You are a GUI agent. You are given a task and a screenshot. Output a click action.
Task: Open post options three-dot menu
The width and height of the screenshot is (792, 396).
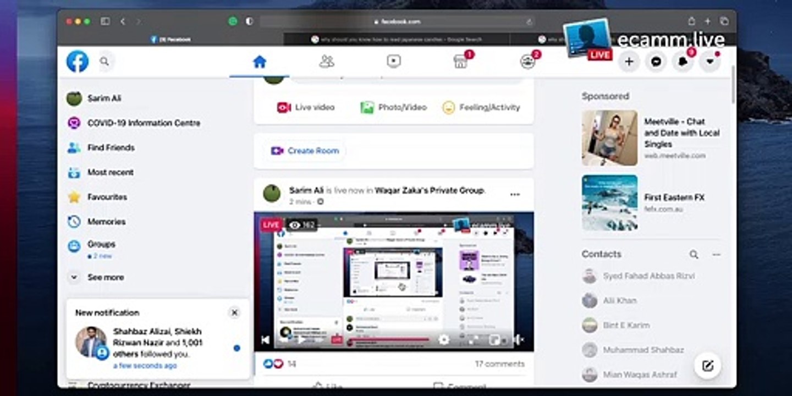point(515,195)
